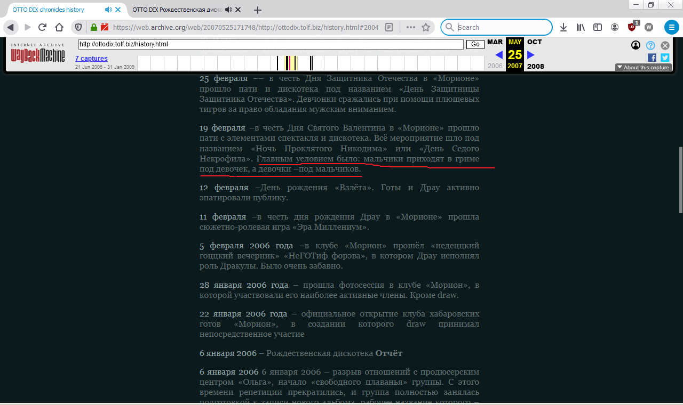
Task: Mute audio on the Рождественская дискотека tab
Action: [228, 10]
